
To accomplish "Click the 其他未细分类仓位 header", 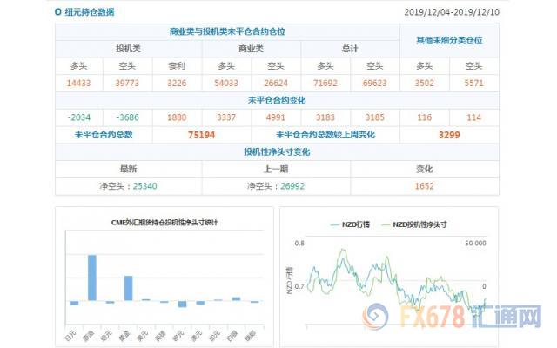I will point(449,40).
